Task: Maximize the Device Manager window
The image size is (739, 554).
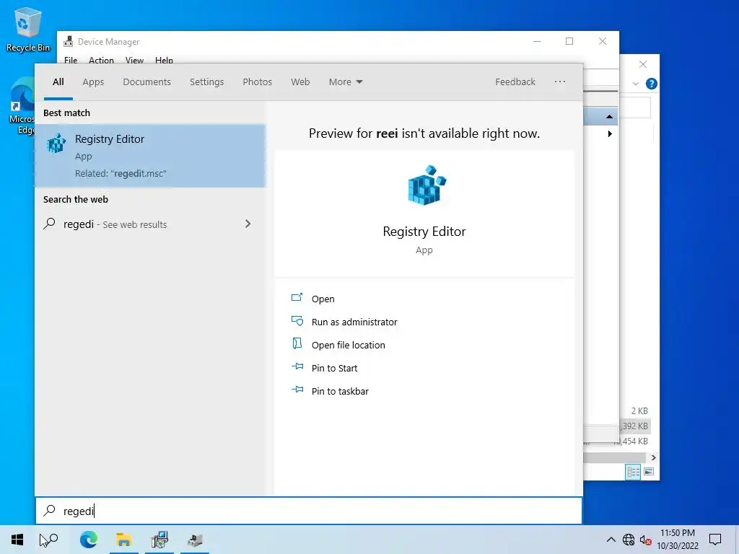Action: click(569, 41)
